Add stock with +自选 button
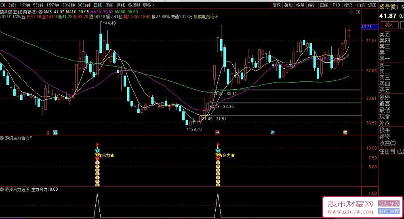 360,5
